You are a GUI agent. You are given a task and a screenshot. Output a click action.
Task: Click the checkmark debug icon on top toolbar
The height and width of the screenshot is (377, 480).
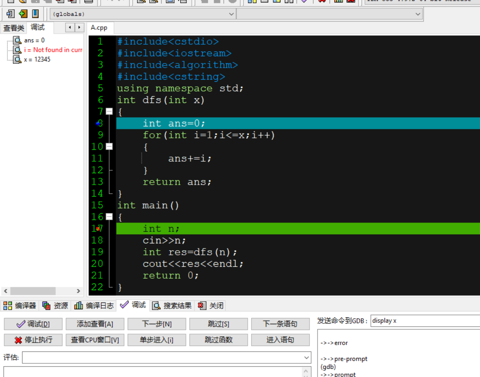304,2
